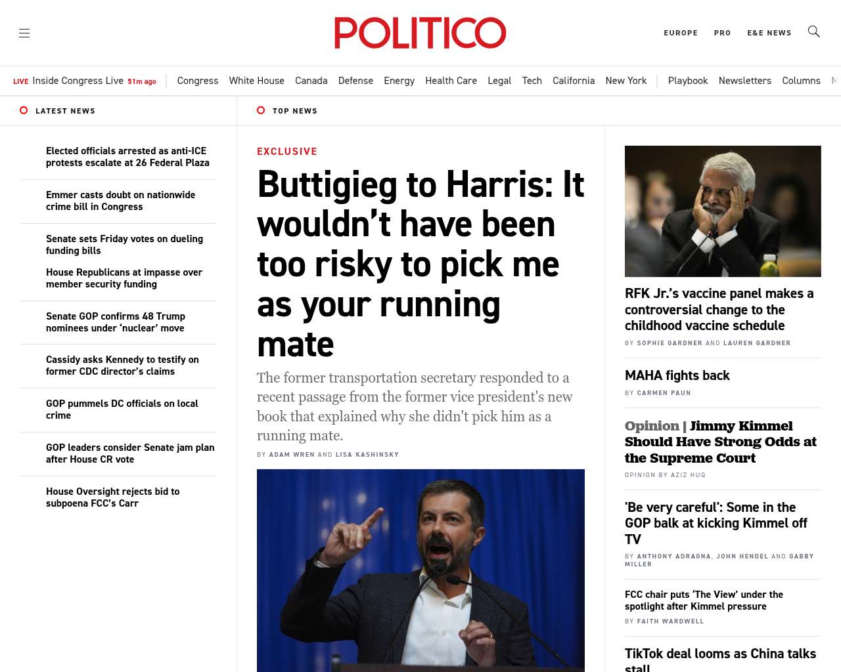Image resolution: width=841 pixels, height=672 pixels.
Task: Open the Europe edition link
Action: (681, 33)
